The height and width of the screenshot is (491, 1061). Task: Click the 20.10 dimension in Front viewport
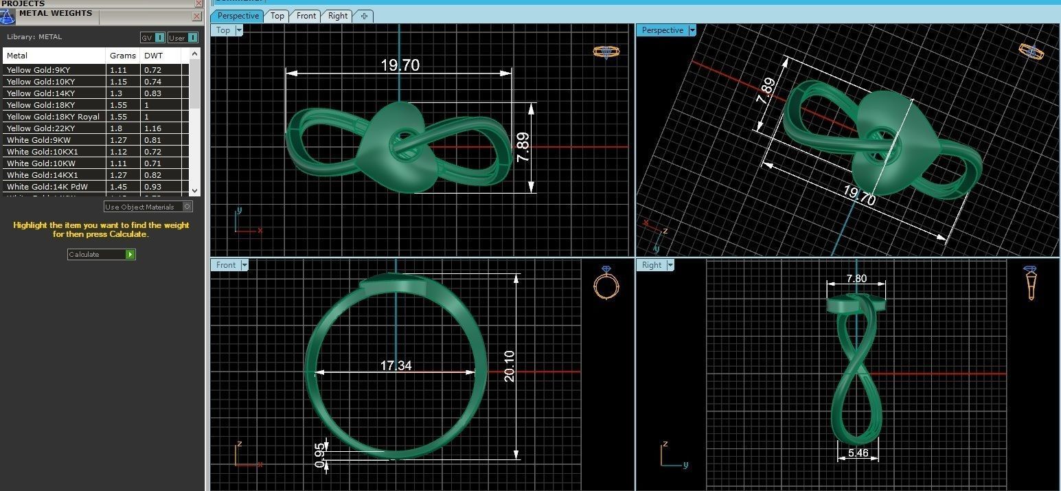[510, 365]
